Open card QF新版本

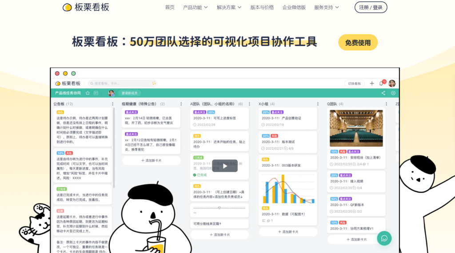tap(357, 205)
